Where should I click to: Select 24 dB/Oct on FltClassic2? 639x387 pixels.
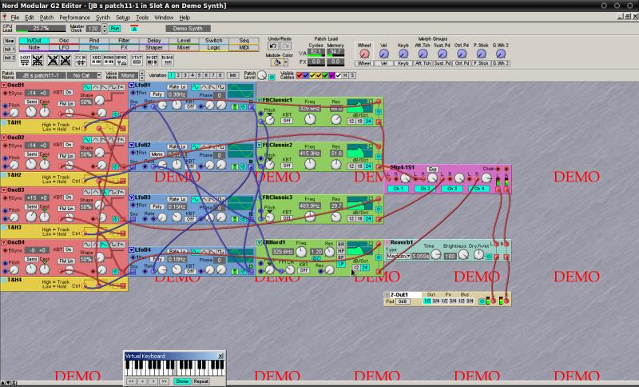[368, 166]
